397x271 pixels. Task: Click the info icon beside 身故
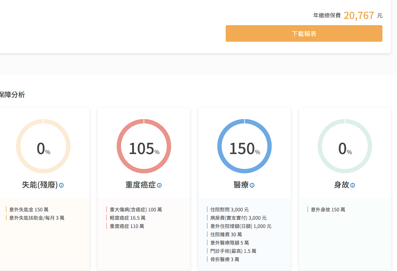353,185
